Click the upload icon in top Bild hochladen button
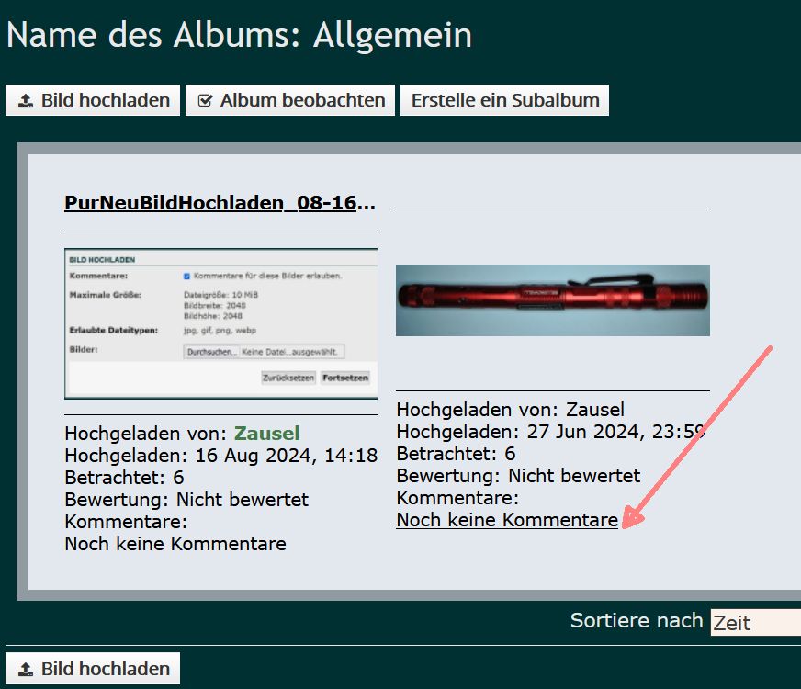 26,101
